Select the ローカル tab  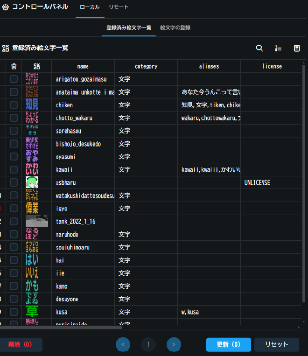pos(90,7)
